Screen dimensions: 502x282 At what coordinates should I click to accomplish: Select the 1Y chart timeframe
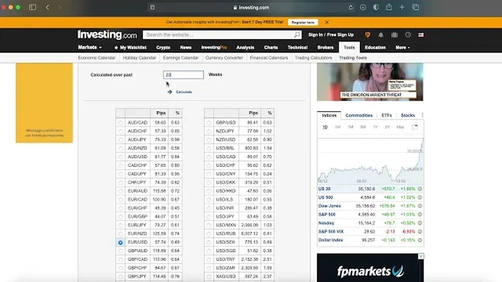pyautogui.click(x=375, y=127)
